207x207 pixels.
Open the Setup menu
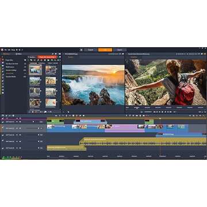coord(13,50)
